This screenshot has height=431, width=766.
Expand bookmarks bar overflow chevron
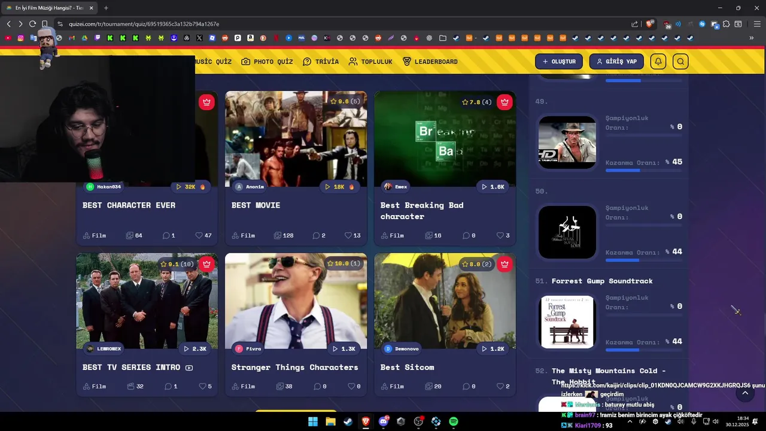point(752,38)
